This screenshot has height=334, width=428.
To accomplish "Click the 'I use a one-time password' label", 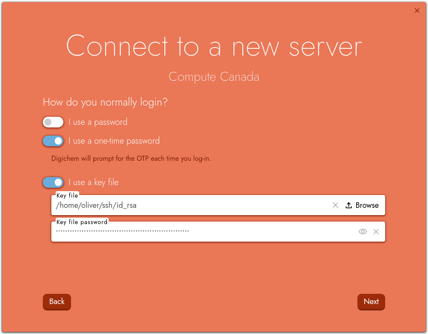I will pyautogui.click(x=114, y=141).
